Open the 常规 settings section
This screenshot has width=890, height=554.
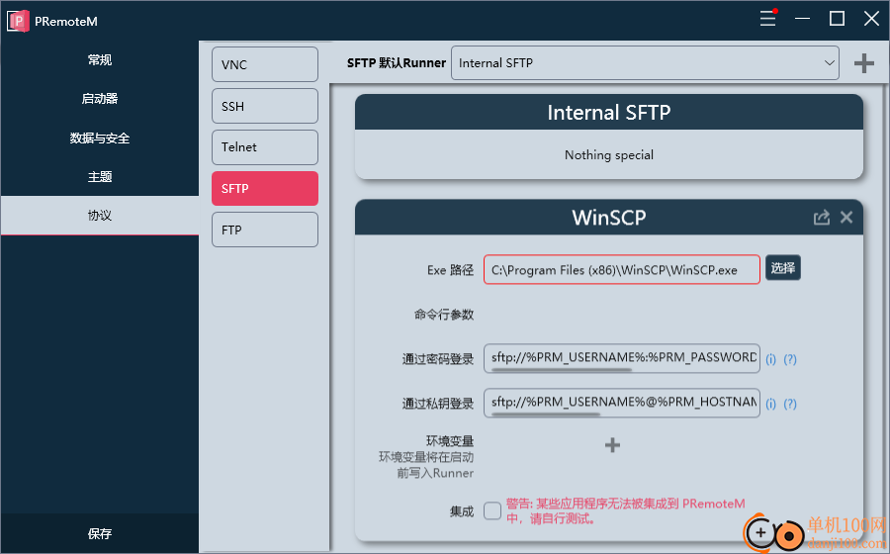click(100, 59)
